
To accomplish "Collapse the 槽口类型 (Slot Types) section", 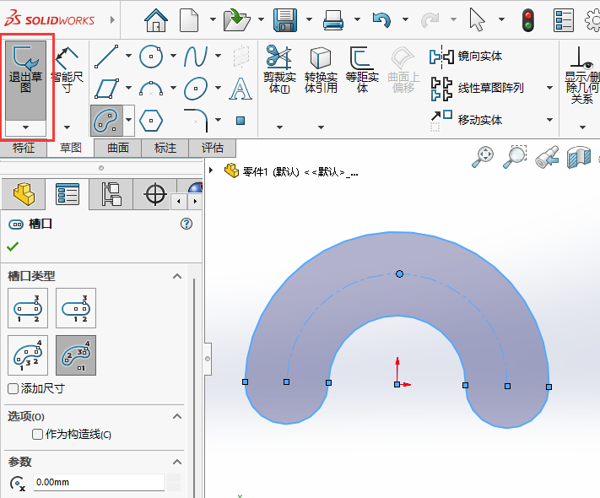I will coord(176,276).
